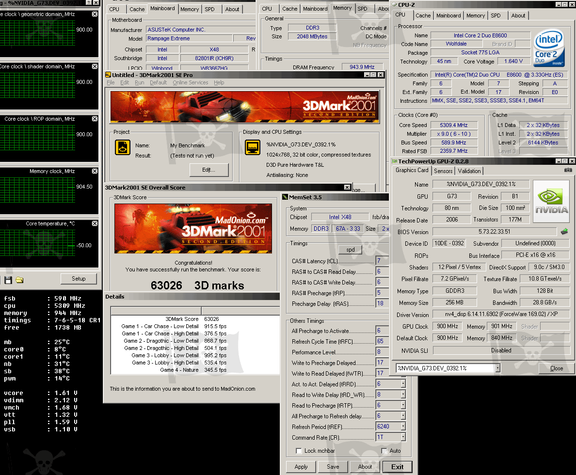The width and height of the screenshot is (576, 475).
Task: Close the geometric domain core clock graph
Action: pyautogui.click(x=95, y=14)
